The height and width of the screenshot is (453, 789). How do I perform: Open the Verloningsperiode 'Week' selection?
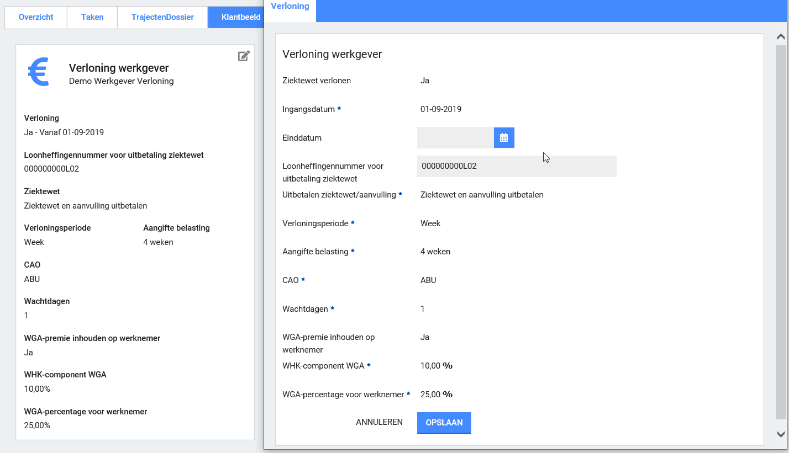tap(430, 223)
